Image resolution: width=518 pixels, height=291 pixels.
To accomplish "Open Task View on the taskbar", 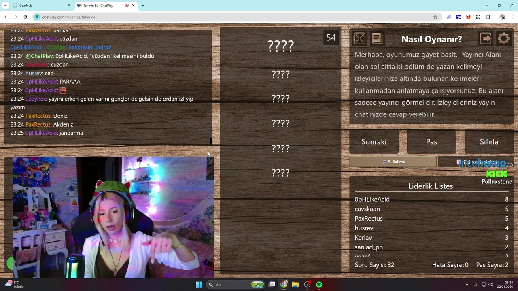I will [x=272, y=285].
